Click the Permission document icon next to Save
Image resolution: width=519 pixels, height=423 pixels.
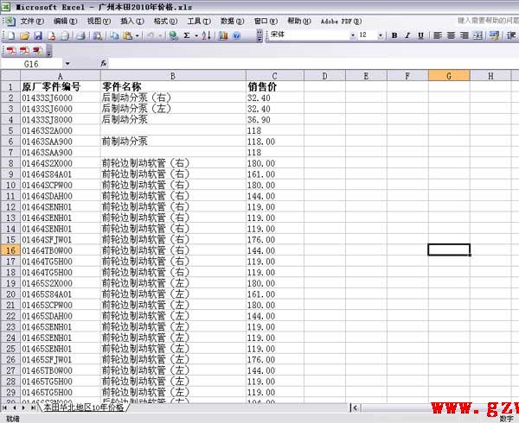[x=52, y=35]
